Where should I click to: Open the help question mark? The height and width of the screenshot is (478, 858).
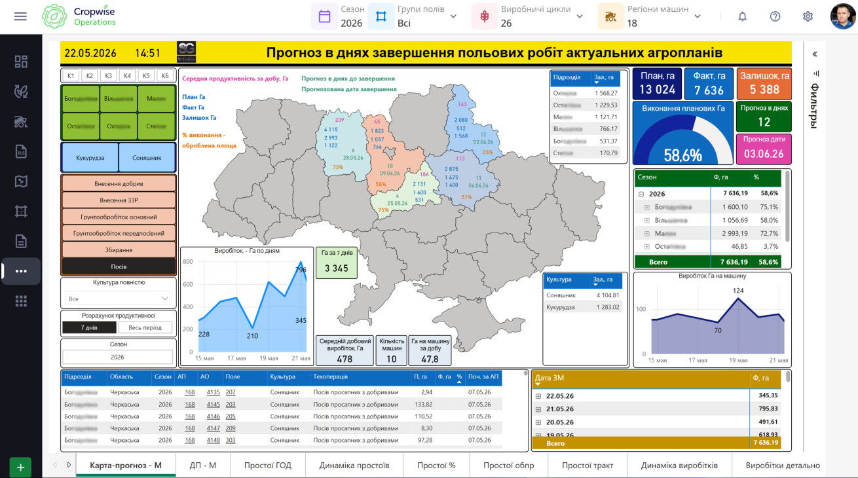pyautogui.click(x=775, y=16)
